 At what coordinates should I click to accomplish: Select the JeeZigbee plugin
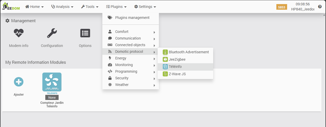point(177,59)
